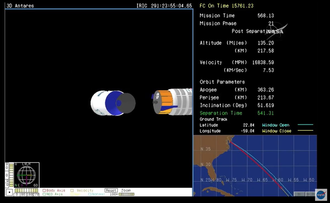Toggle the Normal checkbox

(90, 194)
